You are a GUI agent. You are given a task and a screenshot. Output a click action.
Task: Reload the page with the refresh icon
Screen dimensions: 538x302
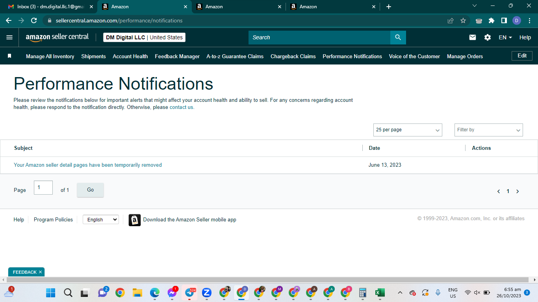pos(34,20)
